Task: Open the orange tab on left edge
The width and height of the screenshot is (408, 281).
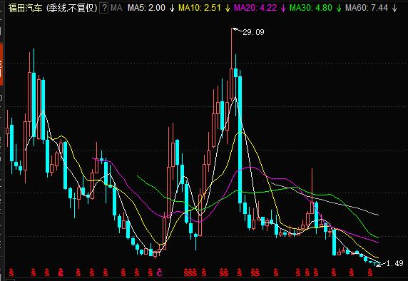Action: (x=1, y=64)
